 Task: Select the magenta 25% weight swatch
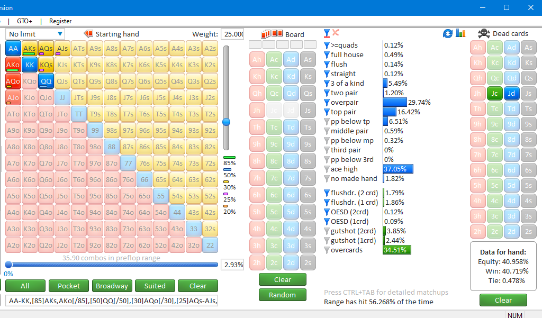225,194
